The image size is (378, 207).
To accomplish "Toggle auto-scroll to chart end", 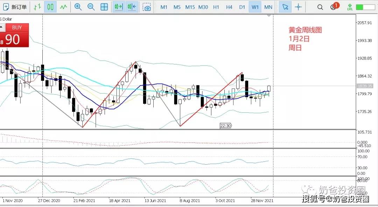I will coord(118,7).
